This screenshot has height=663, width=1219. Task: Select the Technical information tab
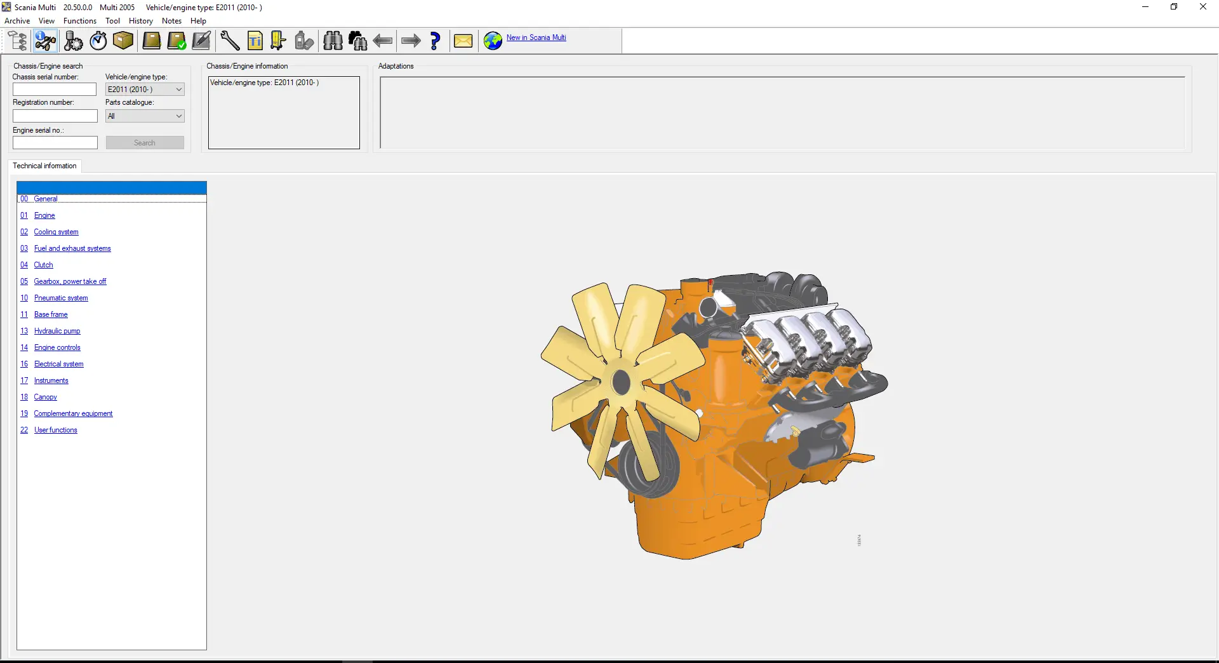click(x=44, y=166)
